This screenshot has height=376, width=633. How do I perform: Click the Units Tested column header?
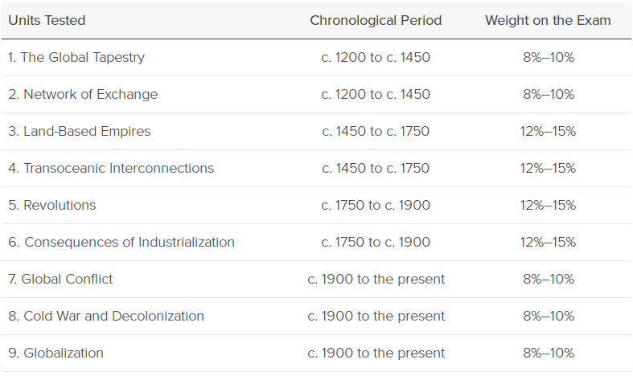(47, 20)
